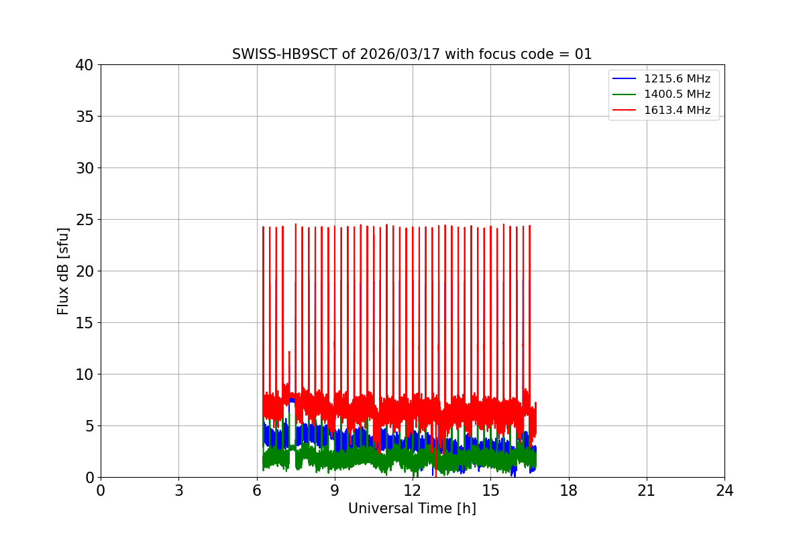Click the x-axis tick label '3'
The height and width of the screenshot is (536, 805).
pos(178,490)
